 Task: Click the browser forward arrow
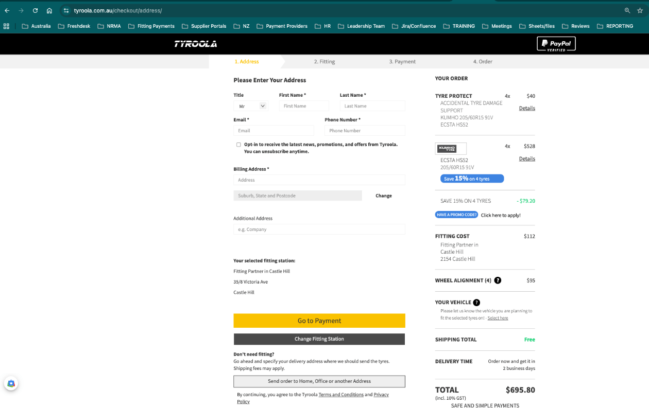pyautogui.click(x=21, y=10)
